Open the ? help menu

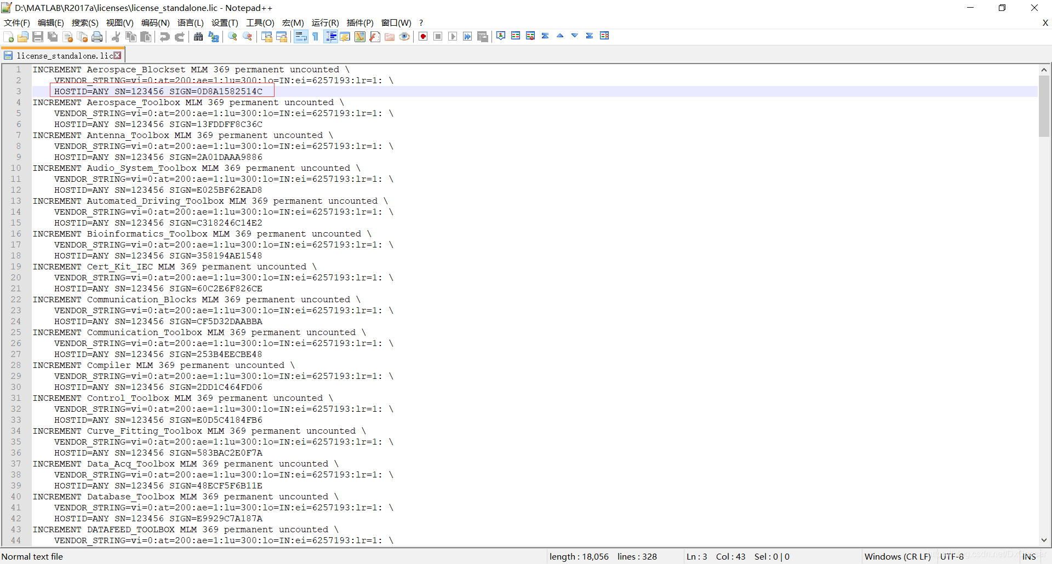pos(421,22)
